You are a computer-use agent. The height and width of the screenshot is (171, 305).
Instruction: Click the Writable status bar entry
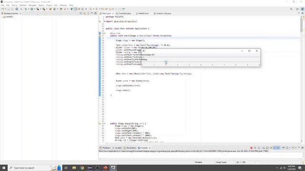click(x=198, y=162)
